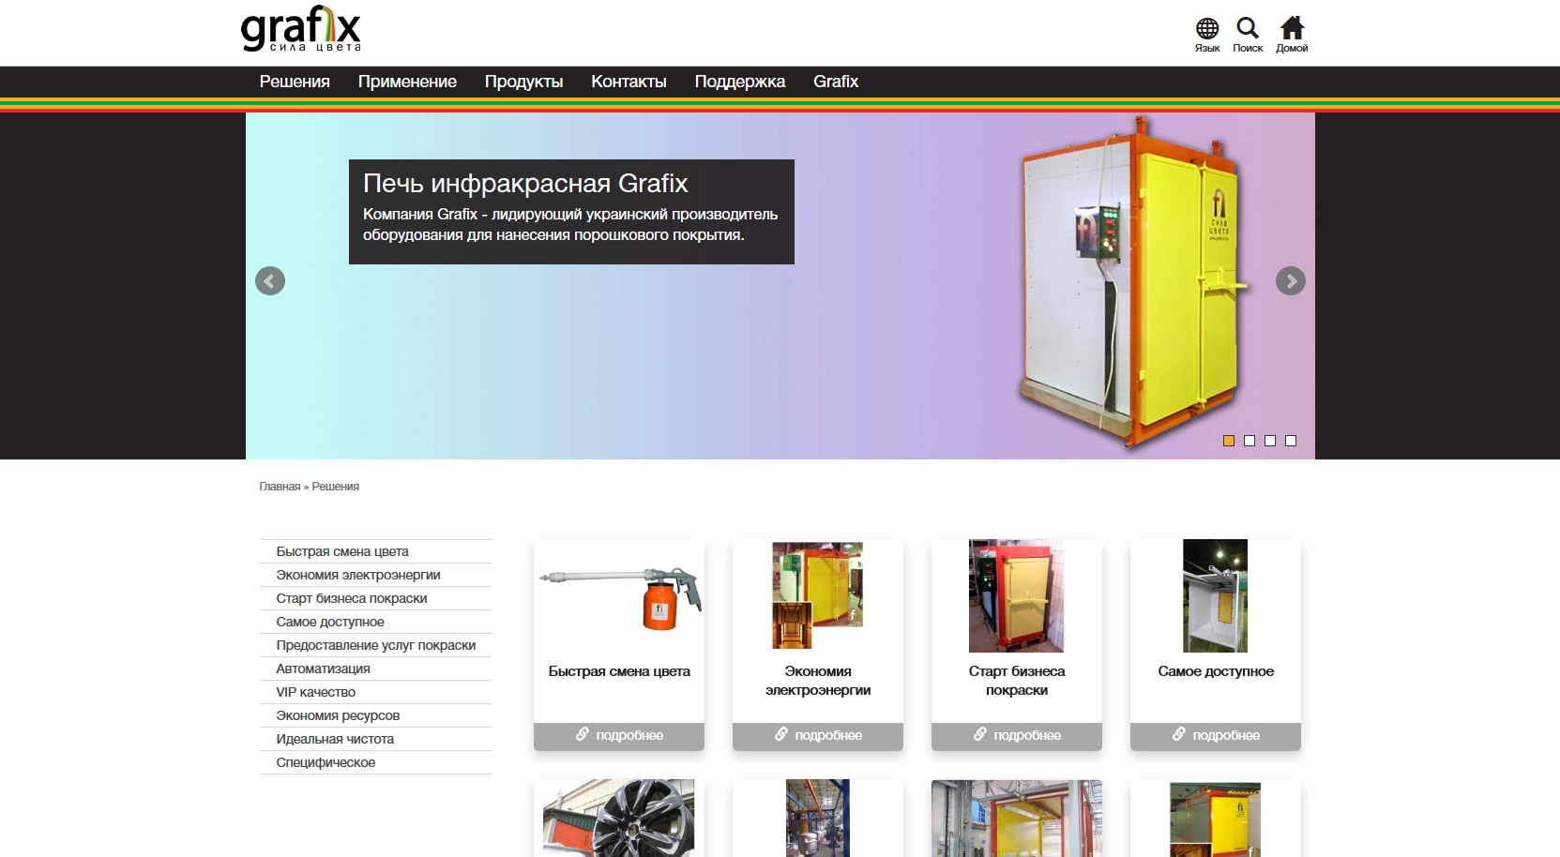Viewport: 1560px width, 857px height.
Task: Open the Контакты menu
Action: (x=629, y=82)
